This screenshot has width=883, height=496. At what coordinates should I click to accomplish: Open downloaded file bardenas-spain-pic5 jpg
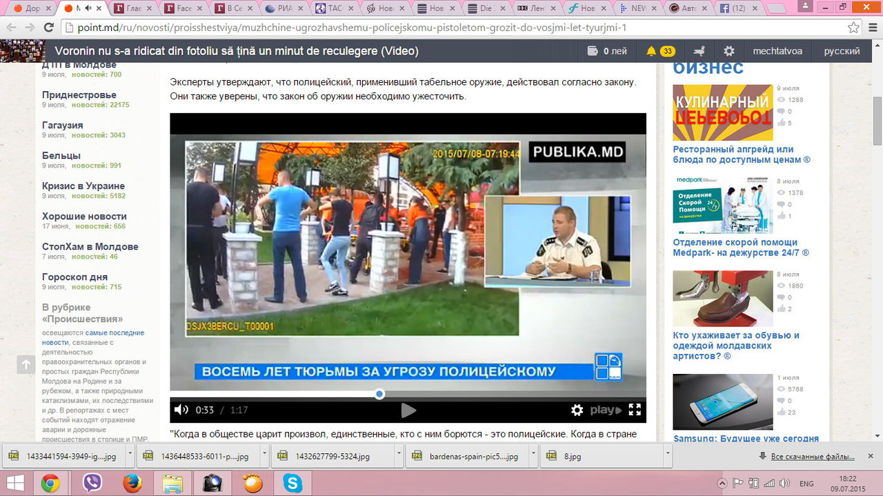coord(467,456)
